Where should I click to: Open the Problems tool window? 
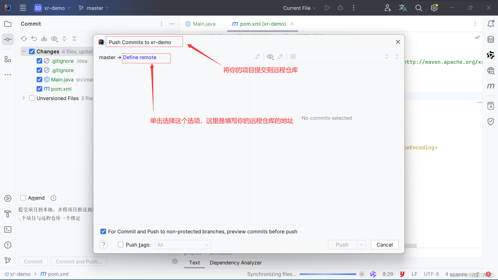8,245
